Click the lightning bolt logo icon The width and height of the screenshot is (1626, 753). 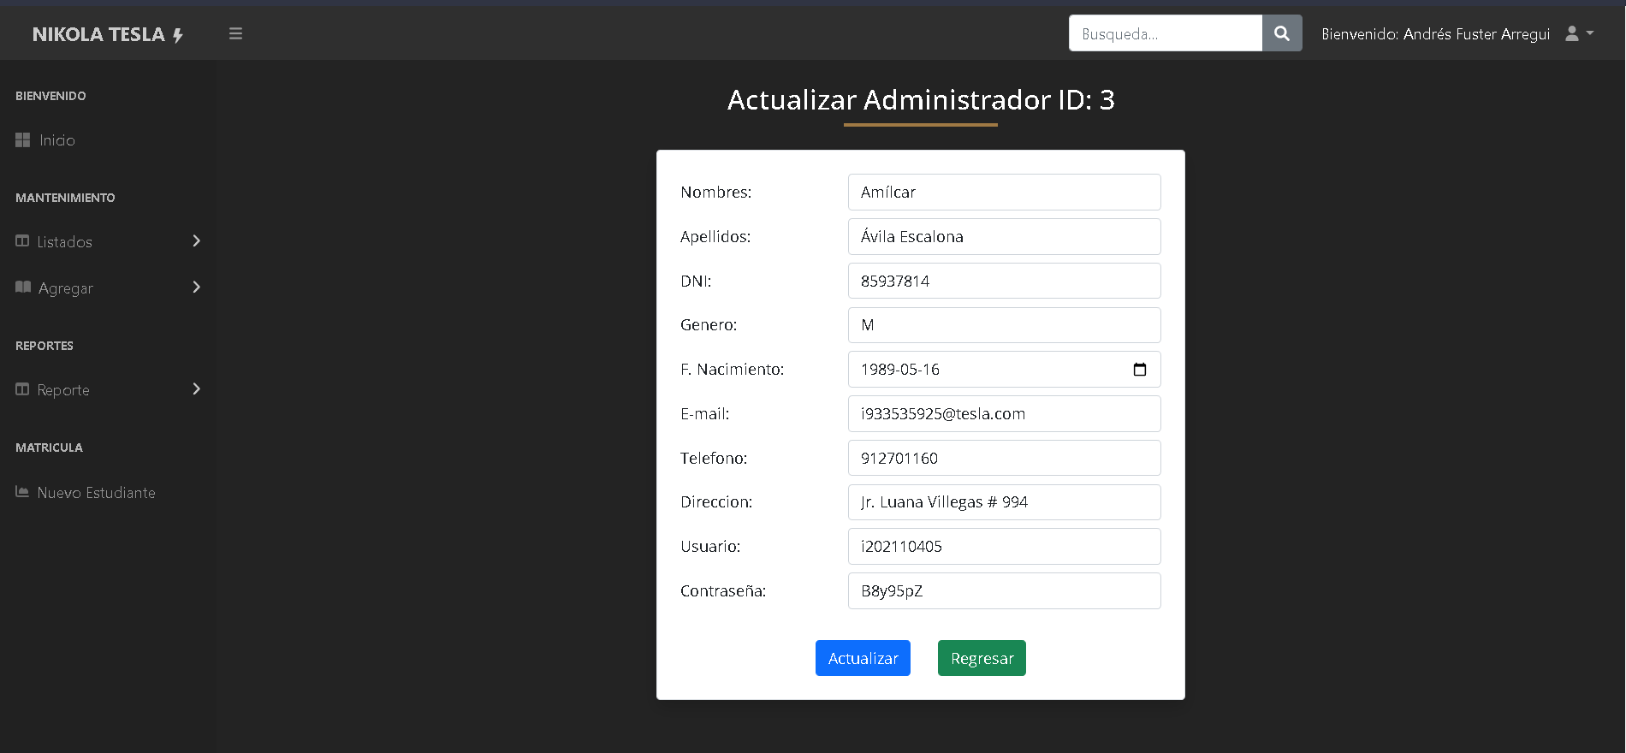178,35
